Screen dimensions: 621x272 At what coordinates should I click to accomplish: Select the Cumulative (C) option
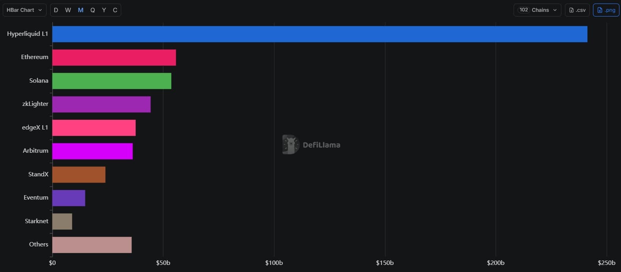tap(115, 10)
